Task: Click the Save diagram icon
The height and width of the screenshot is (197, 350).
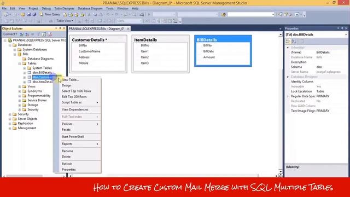Action: [x=28, y=15]
